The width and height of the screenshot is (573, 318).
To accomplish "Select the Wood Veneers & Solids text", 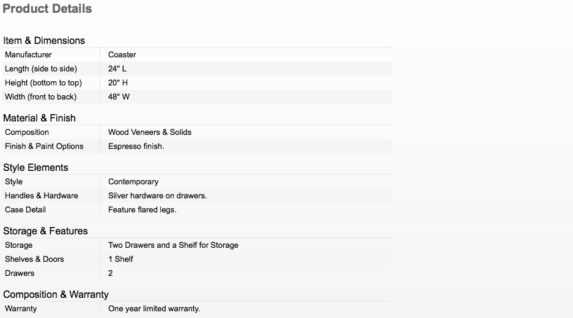I will click(x=150, y=132).
